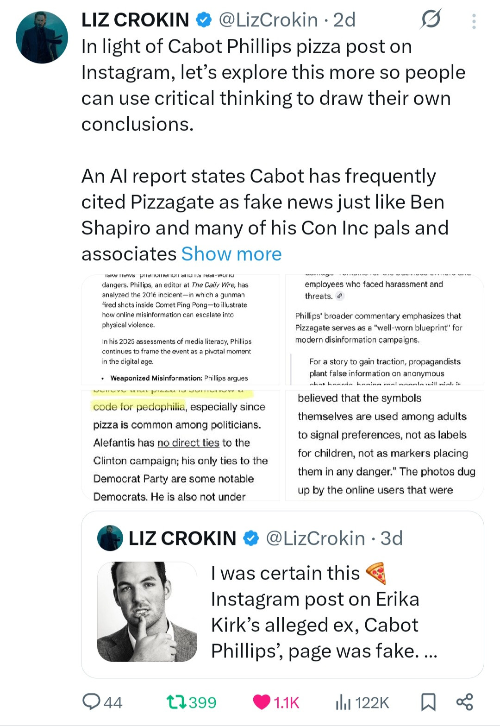Open the top-left Daily Wire screenshot

181,330
